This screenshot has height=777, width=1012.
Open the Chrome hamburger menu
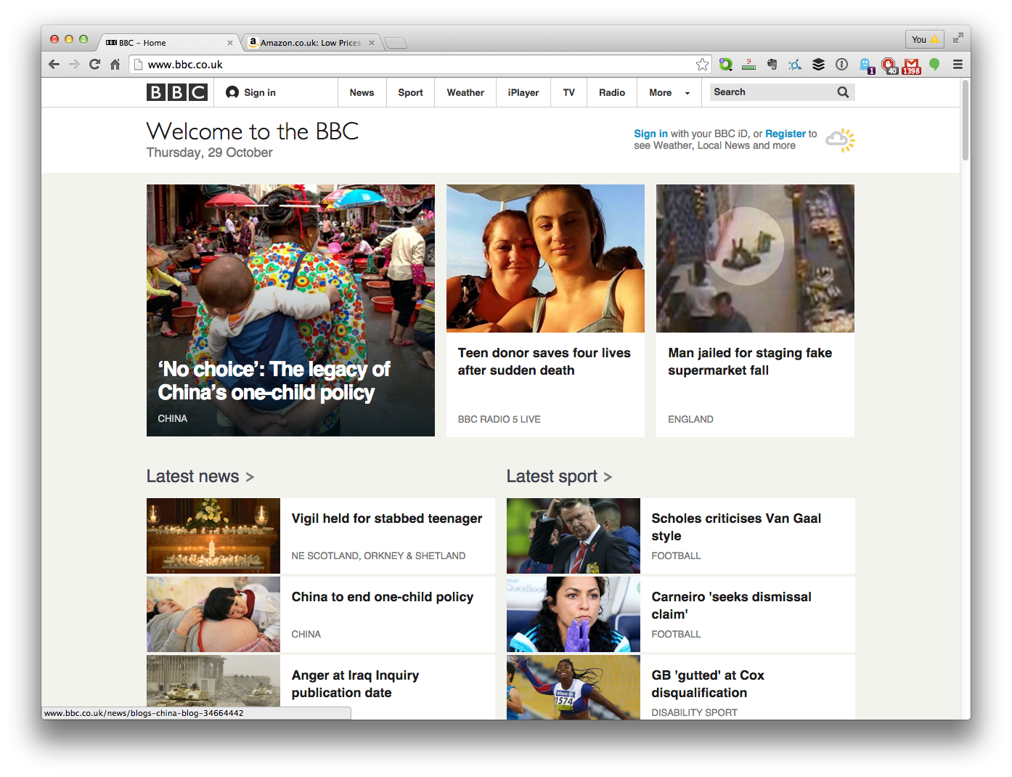click(958, 65)
